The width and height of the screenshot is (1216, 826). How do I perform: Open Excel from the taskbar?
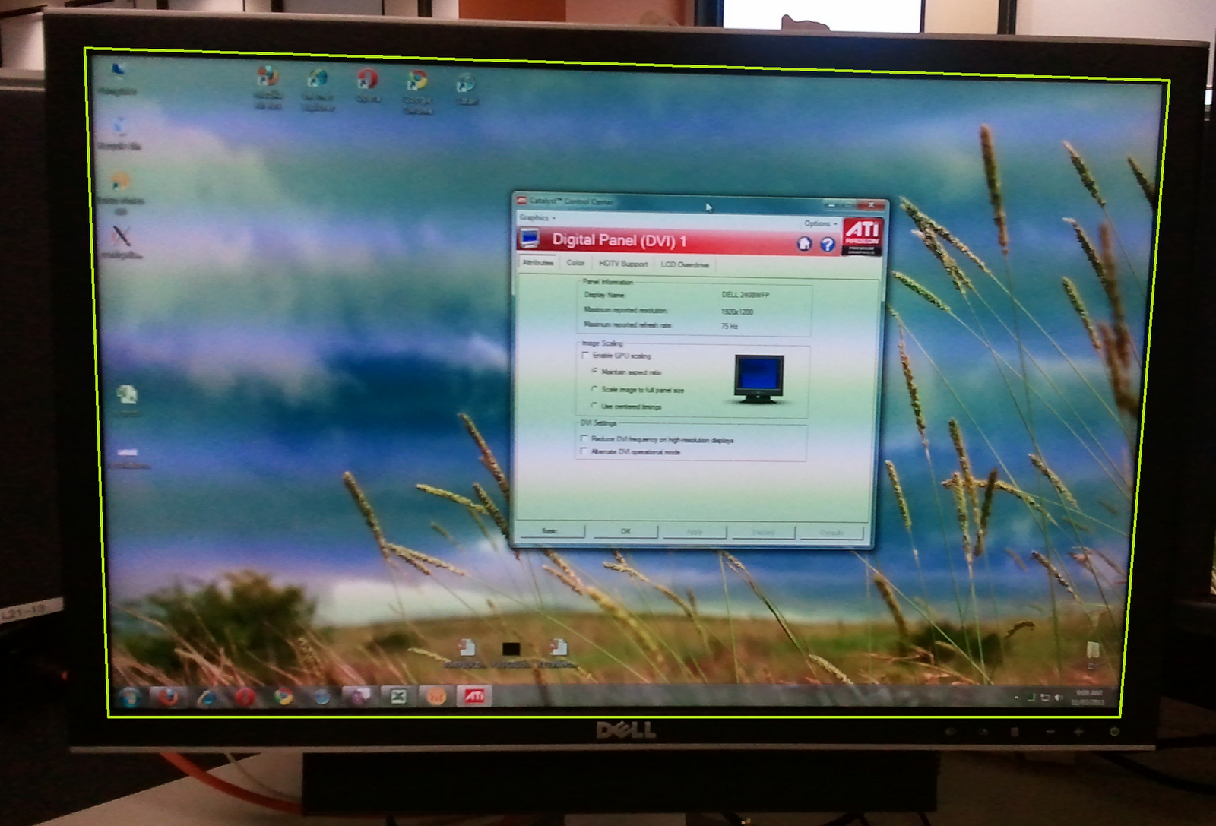[x=397, y=696]
